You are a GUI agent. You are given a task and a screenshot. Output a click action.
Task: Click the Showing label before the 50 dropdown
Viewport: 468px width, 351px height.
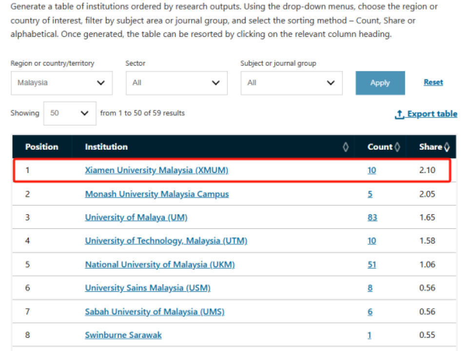pos(25,113)
